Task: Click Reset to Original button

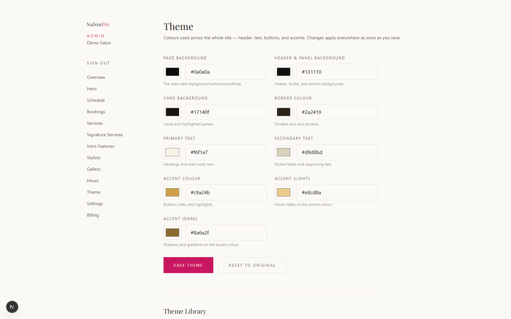Action: point(252,265)
